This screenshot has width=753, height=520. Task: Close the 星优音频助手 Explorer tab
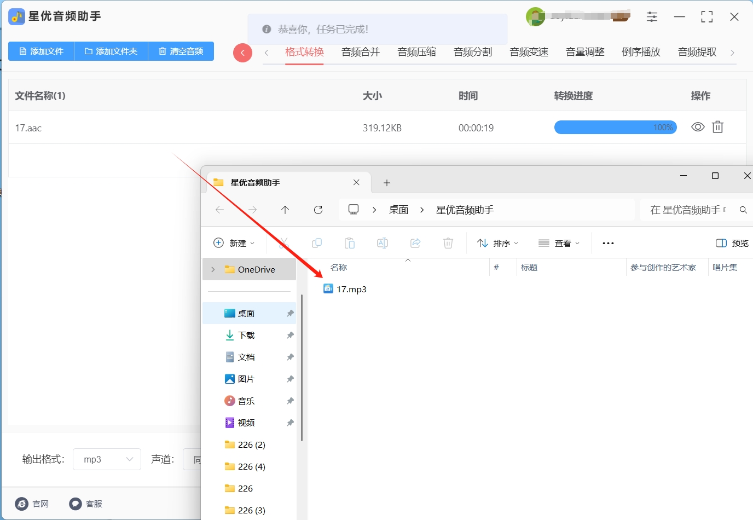[356, 182]
